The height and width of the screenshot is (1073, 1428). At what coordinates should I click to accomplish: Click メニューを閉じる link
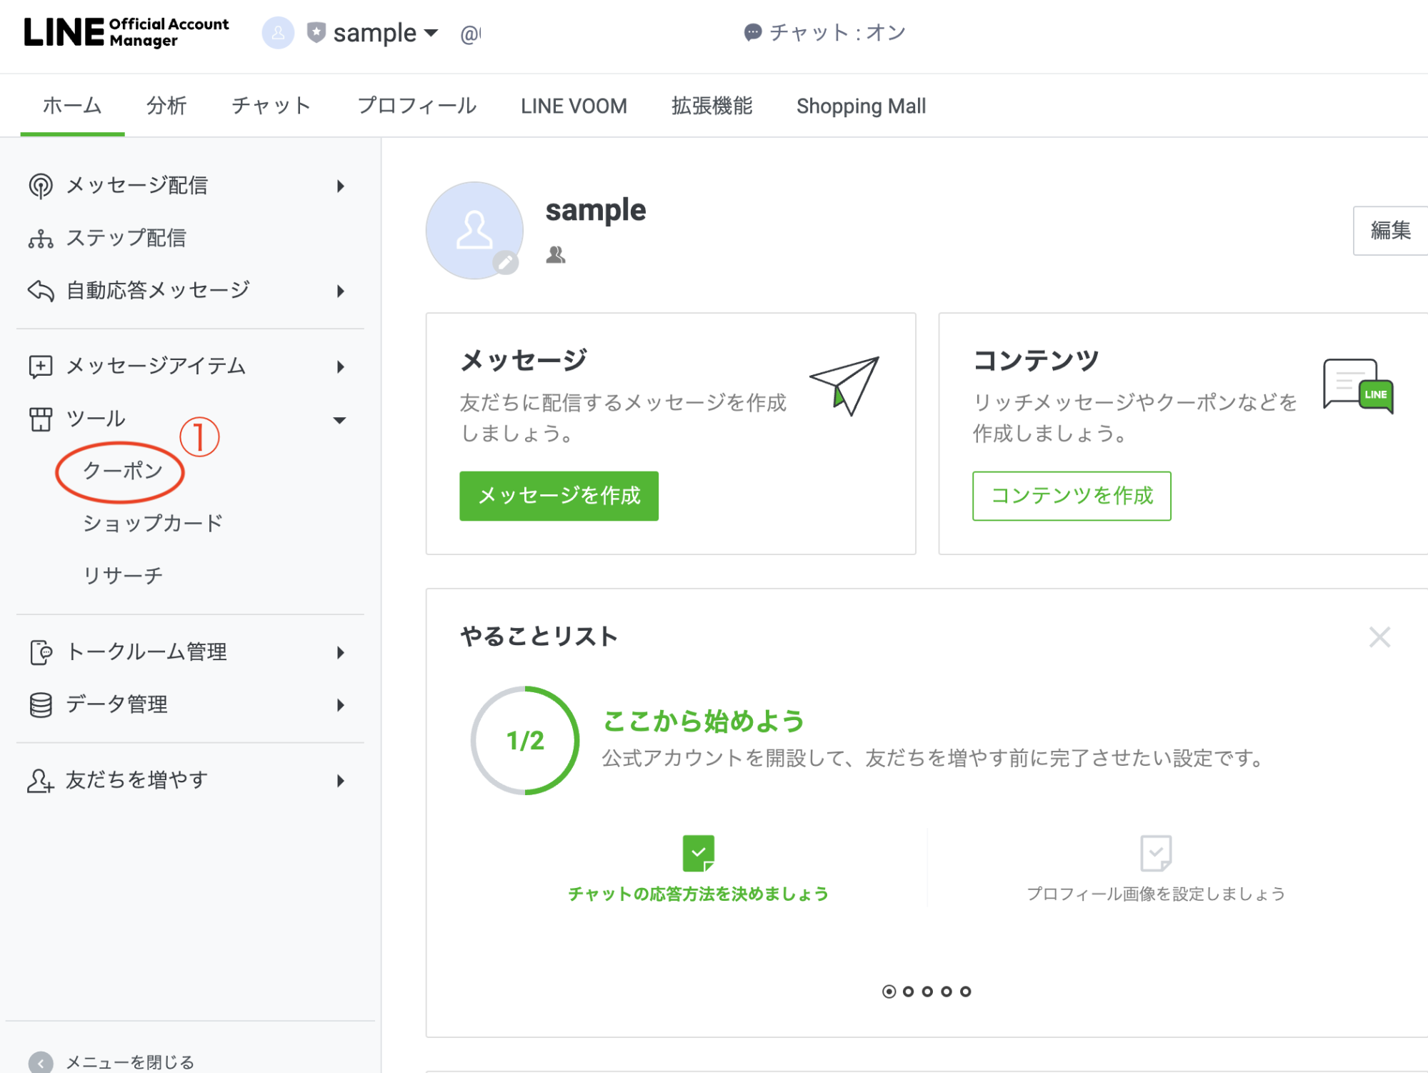130,1063
